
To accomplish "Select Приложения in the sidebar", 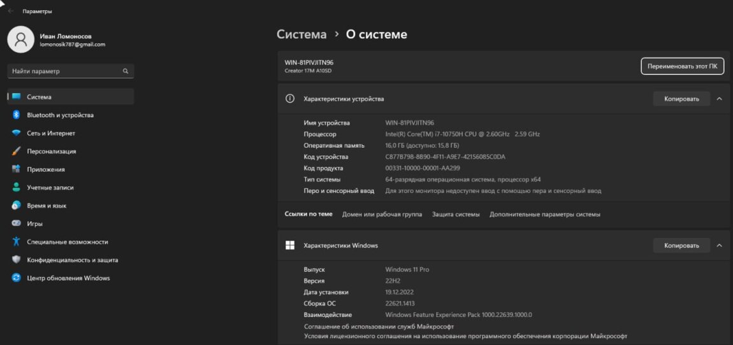I will 71,169.
